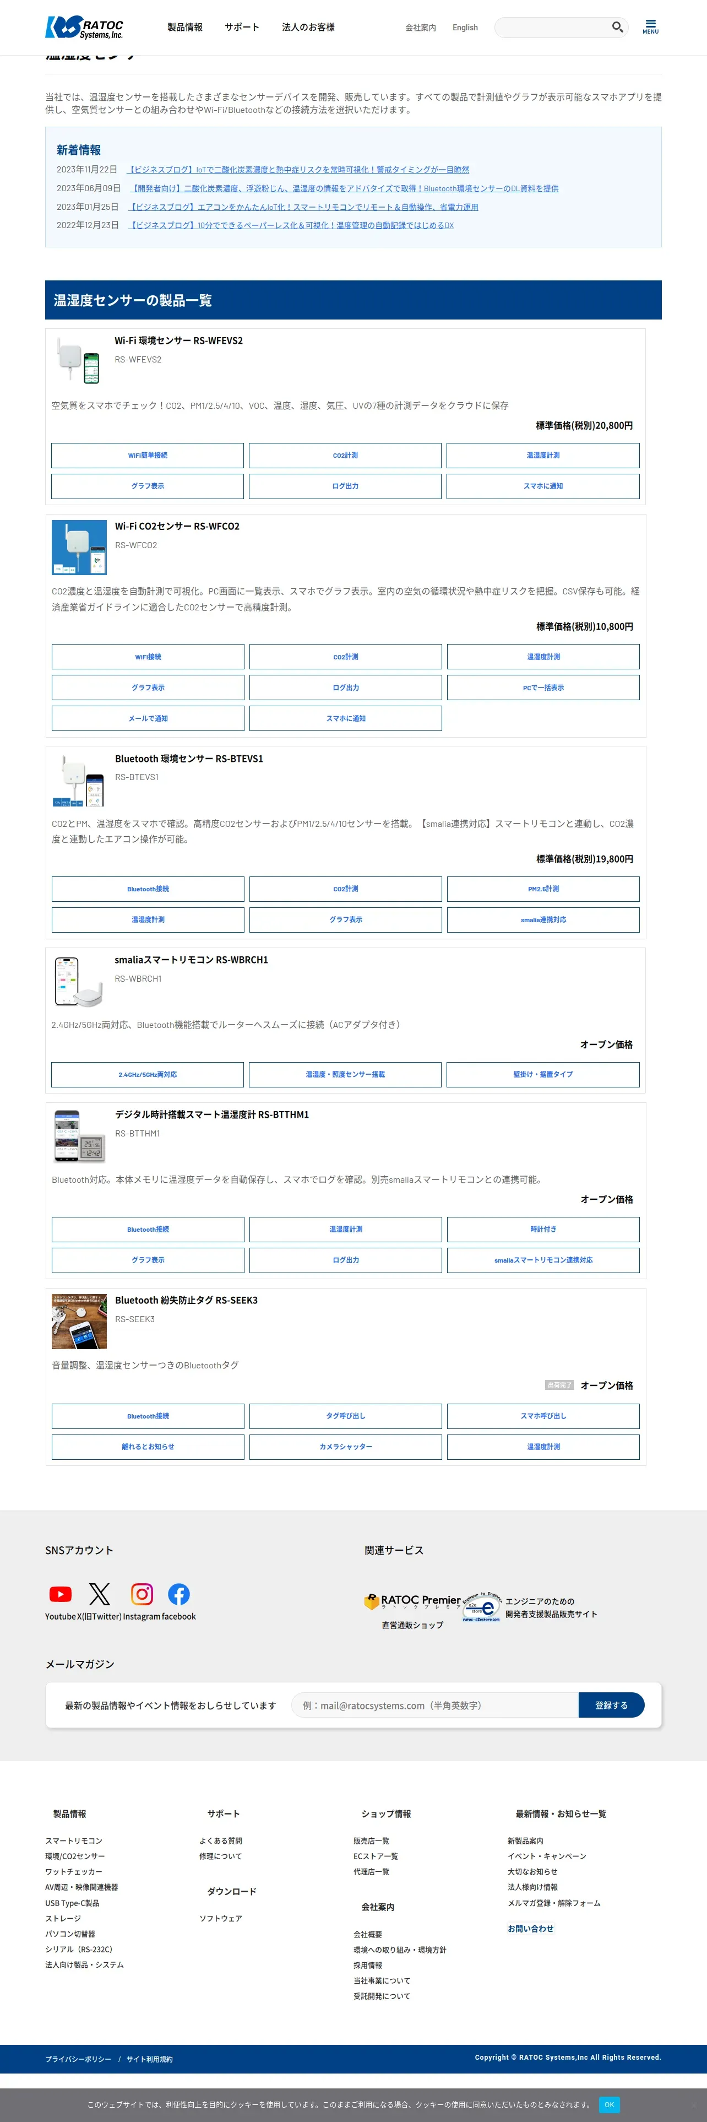Open デジタル時計搭載スマート温湿度計 title
This screenshot has height=2122, width=707.
pyautogui.click(x=213, y=1114)
